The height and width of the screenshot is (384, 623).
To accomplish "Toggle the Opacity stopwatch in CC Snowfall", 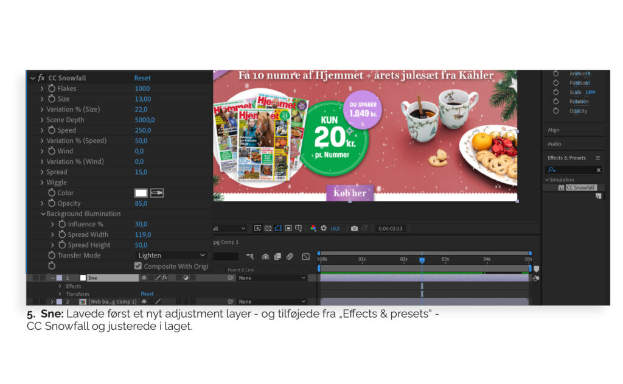I will tap(52, 203).
